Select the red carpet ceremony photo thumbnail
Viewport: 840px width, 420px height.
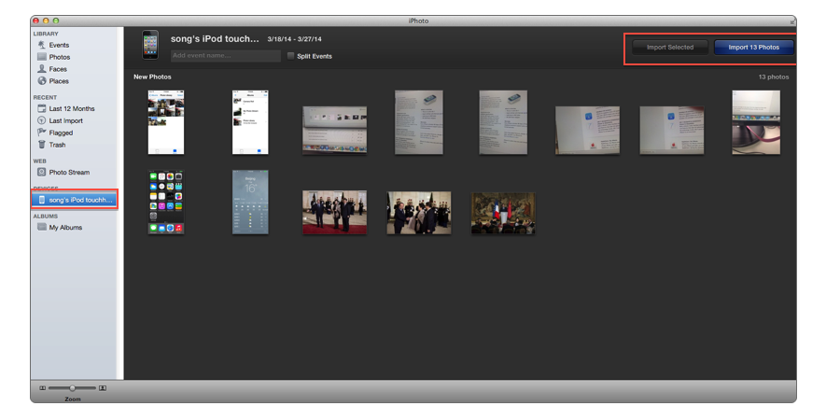point(335,213)
